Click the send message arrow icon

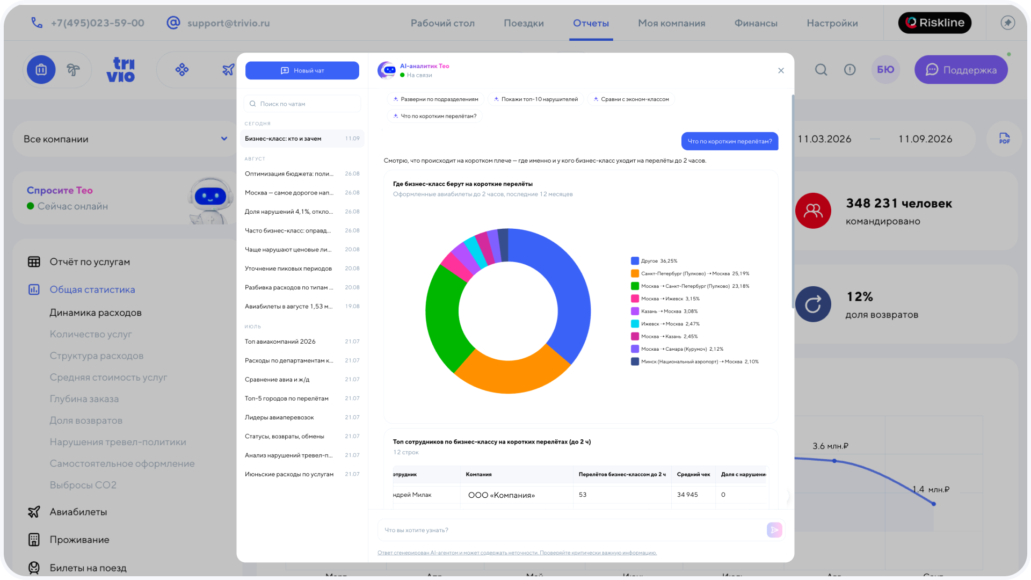(774, 530)
